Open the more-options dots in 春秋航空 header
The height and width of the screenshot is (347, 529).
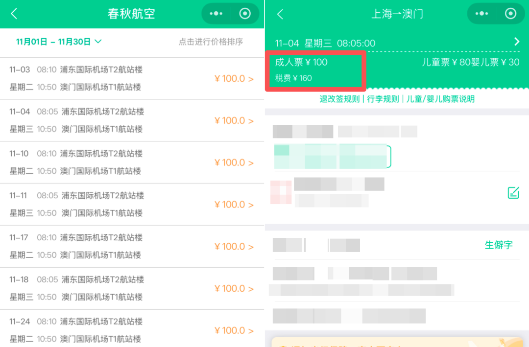pos(216,14)
